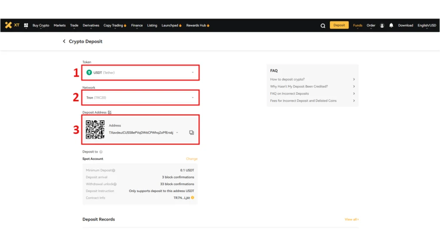The width and height of the screenshot is (440, 247).
Task: Expand the address selector arrow
Action: coord(177,133)
